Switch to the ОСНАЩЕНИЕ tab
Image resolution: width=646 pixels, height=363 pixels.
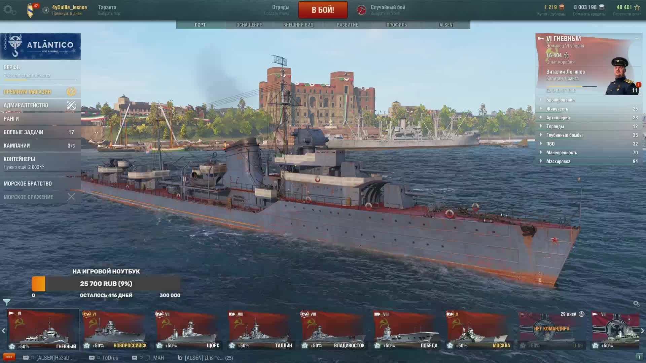click(249, 25)
